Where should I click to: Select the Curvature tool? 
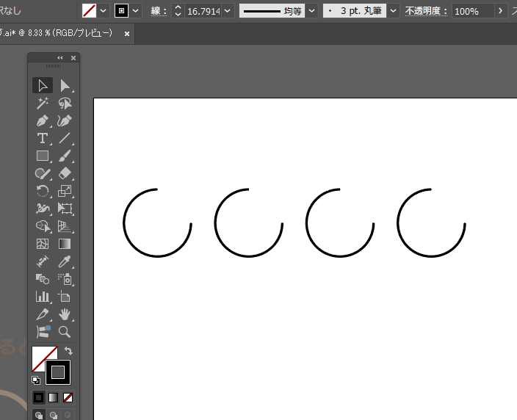(x=65, y=120)
